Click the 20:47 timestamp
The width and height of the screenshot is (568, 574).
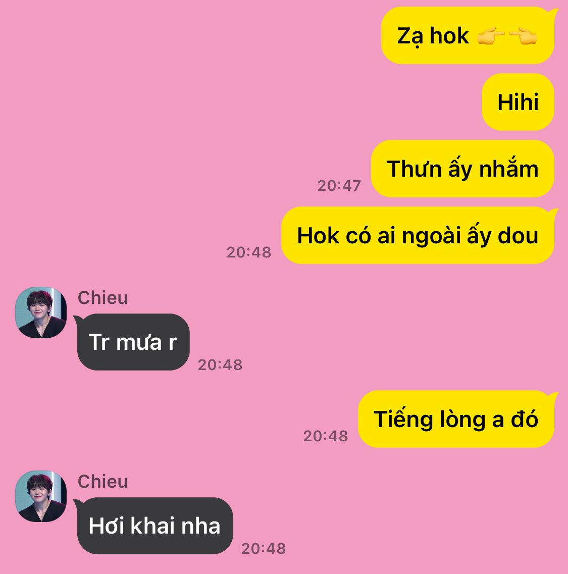pos(339,186)
